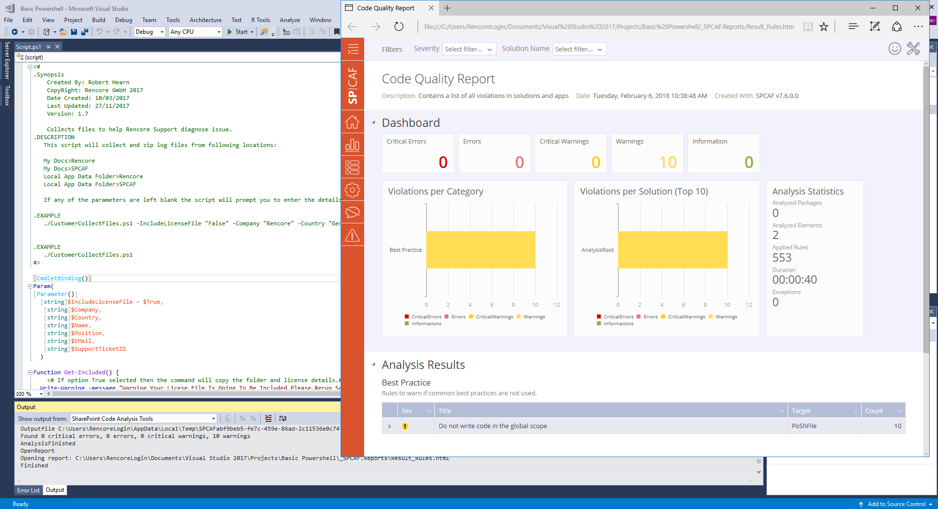Open the Solution Name filter dropdown

pos(579,48)
